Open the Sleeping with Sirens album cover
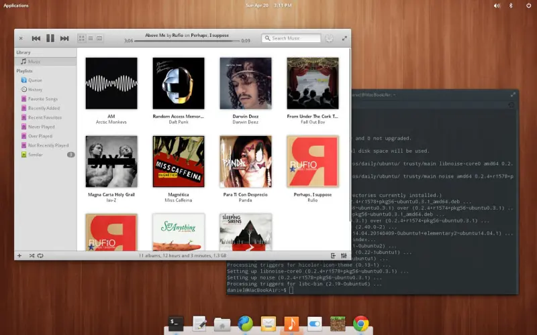This screenshot has height=335, width=537. point(246,232)
